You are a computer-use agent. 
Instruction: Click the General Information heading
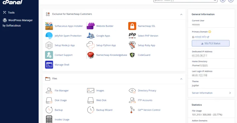[x=203, y=14]
